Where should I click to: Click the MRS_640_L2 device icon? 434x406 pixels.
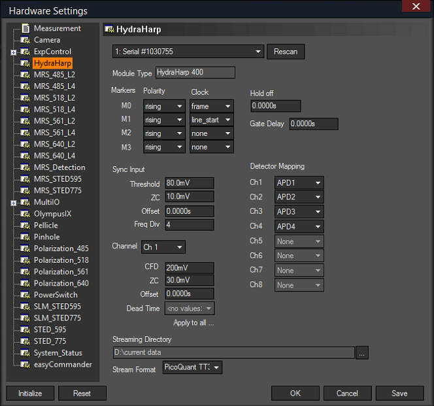pyautogui.click(x=25, y=144)
